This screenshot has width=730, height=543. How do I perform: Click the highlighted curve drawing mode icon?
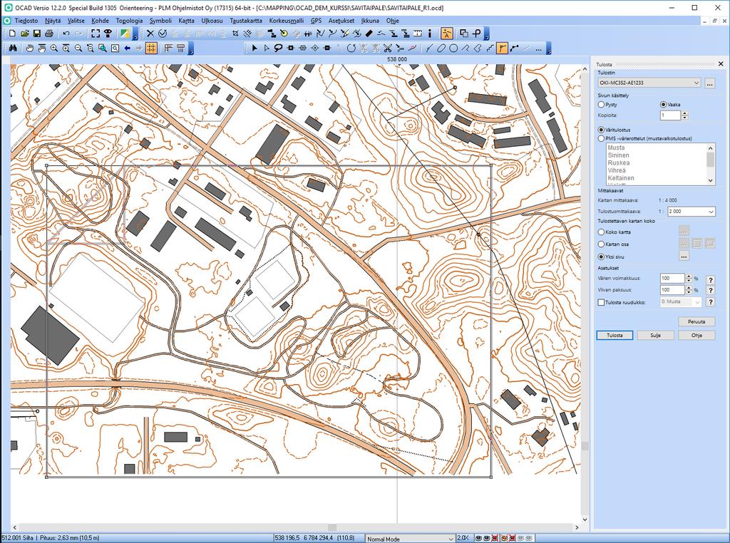[501, 48]
